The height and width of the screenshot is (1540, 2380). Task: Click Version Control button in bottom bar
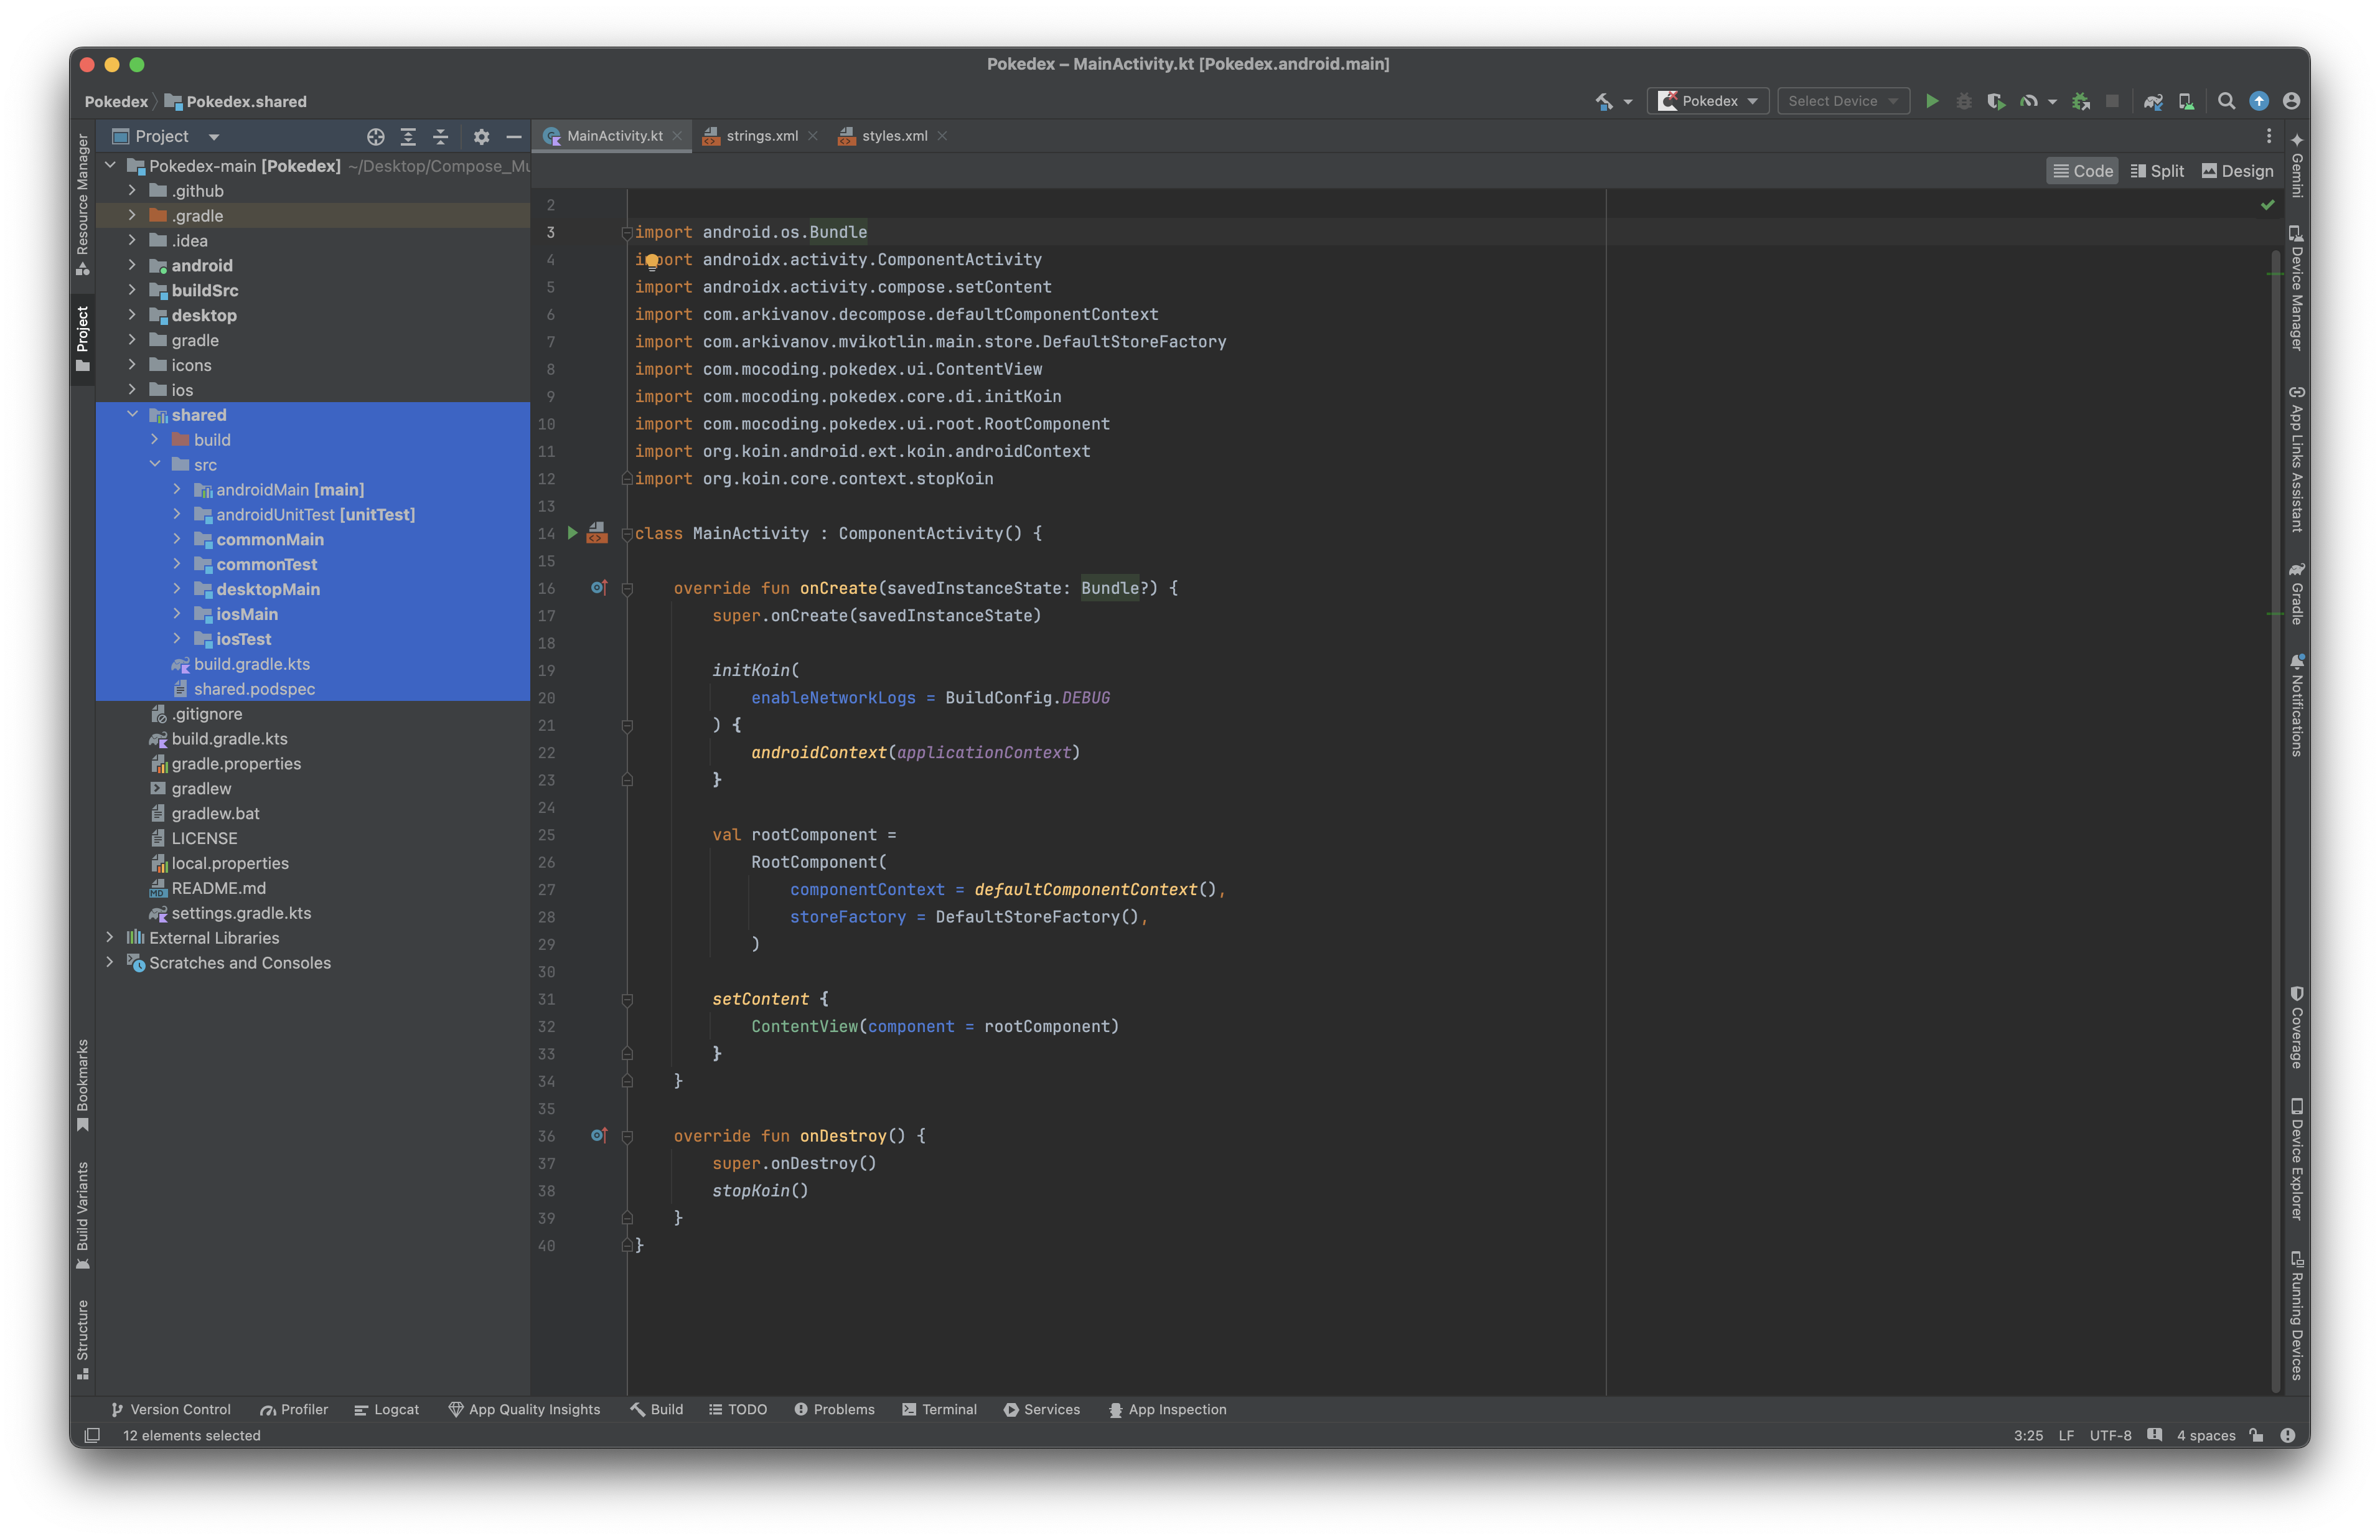point(171,1409)
